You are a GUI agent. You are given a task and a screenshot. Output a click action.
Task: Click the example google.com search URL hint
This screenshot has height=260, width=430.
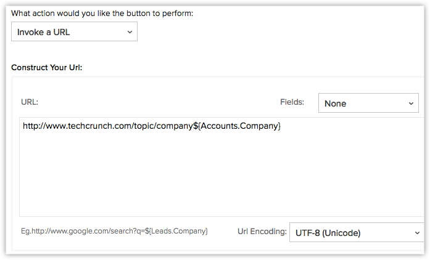tap(114, 231)
